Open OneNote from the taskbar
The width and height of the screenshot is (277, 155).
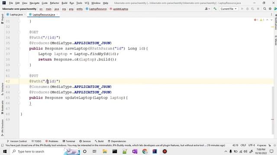[135, 152]
